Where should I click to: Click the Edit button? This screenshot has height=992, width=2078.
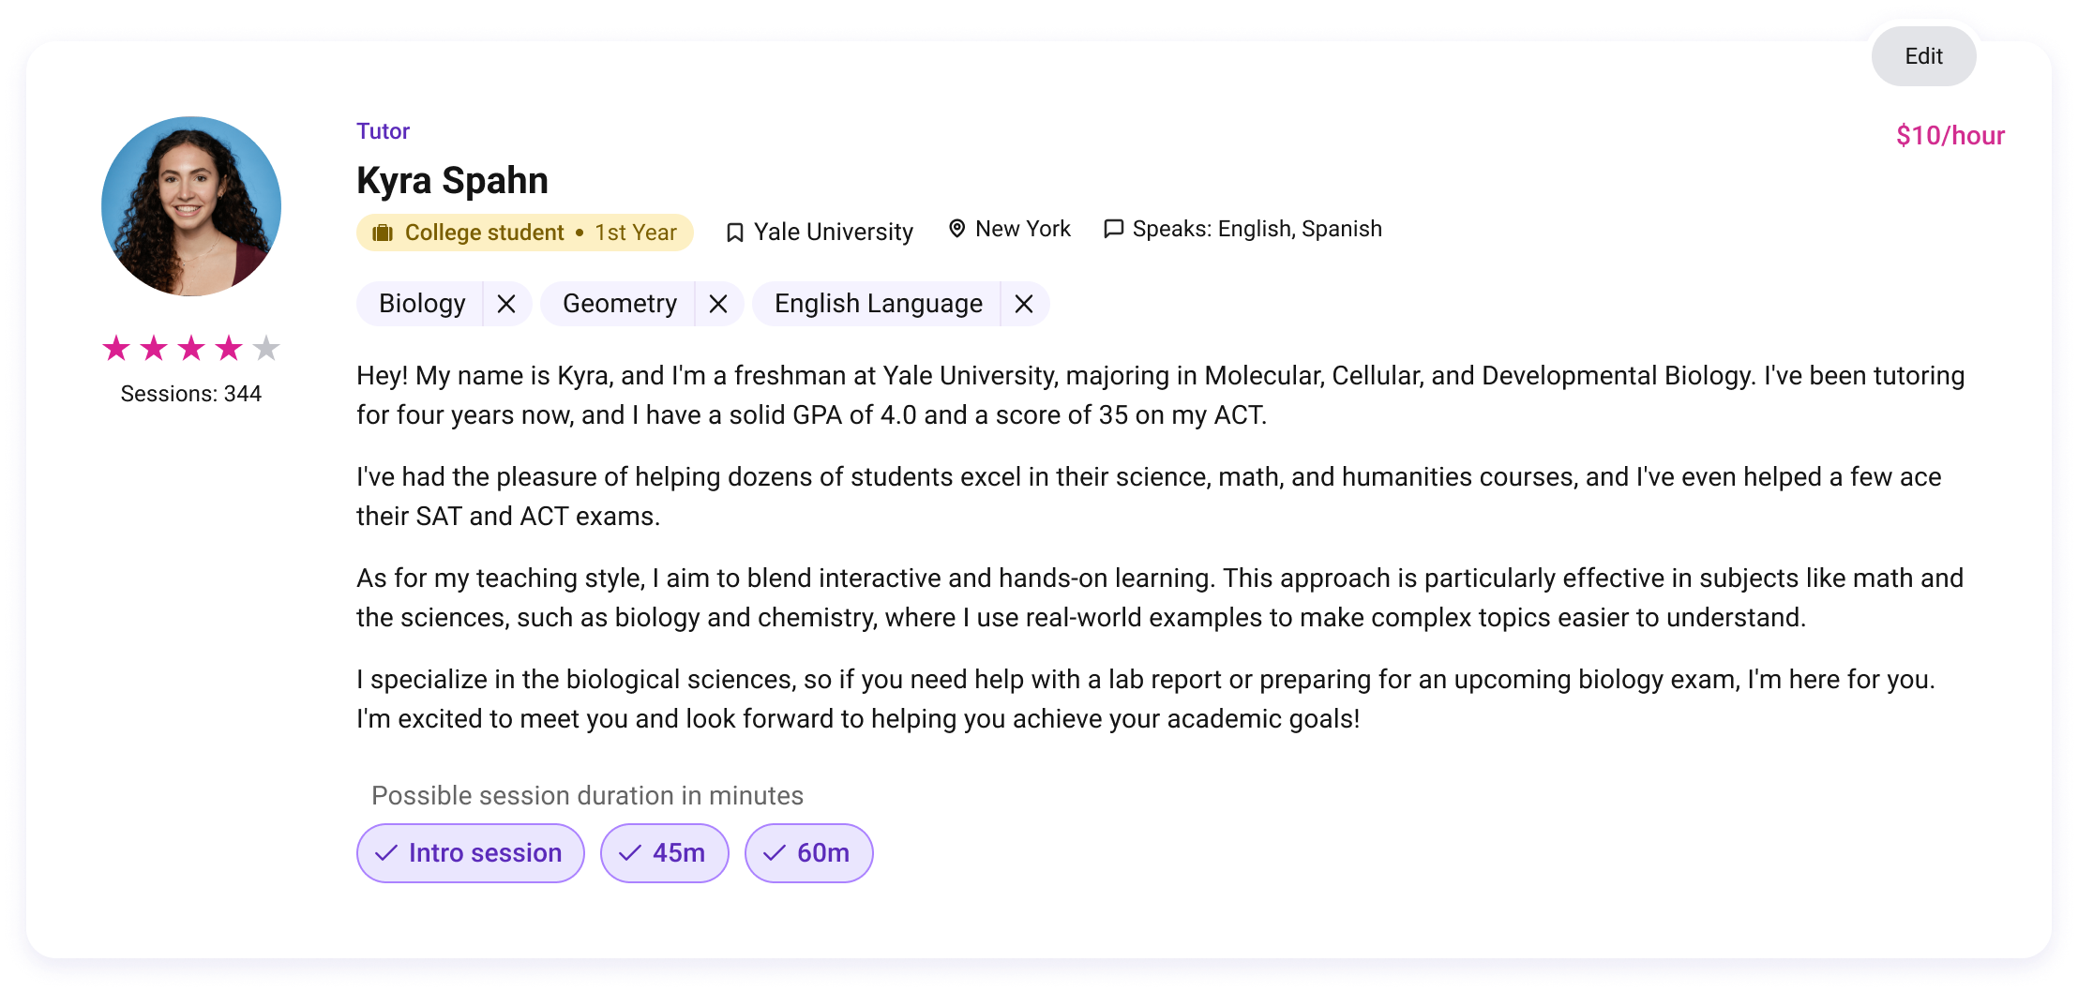pyautogui.click(x=1923, y=56)
